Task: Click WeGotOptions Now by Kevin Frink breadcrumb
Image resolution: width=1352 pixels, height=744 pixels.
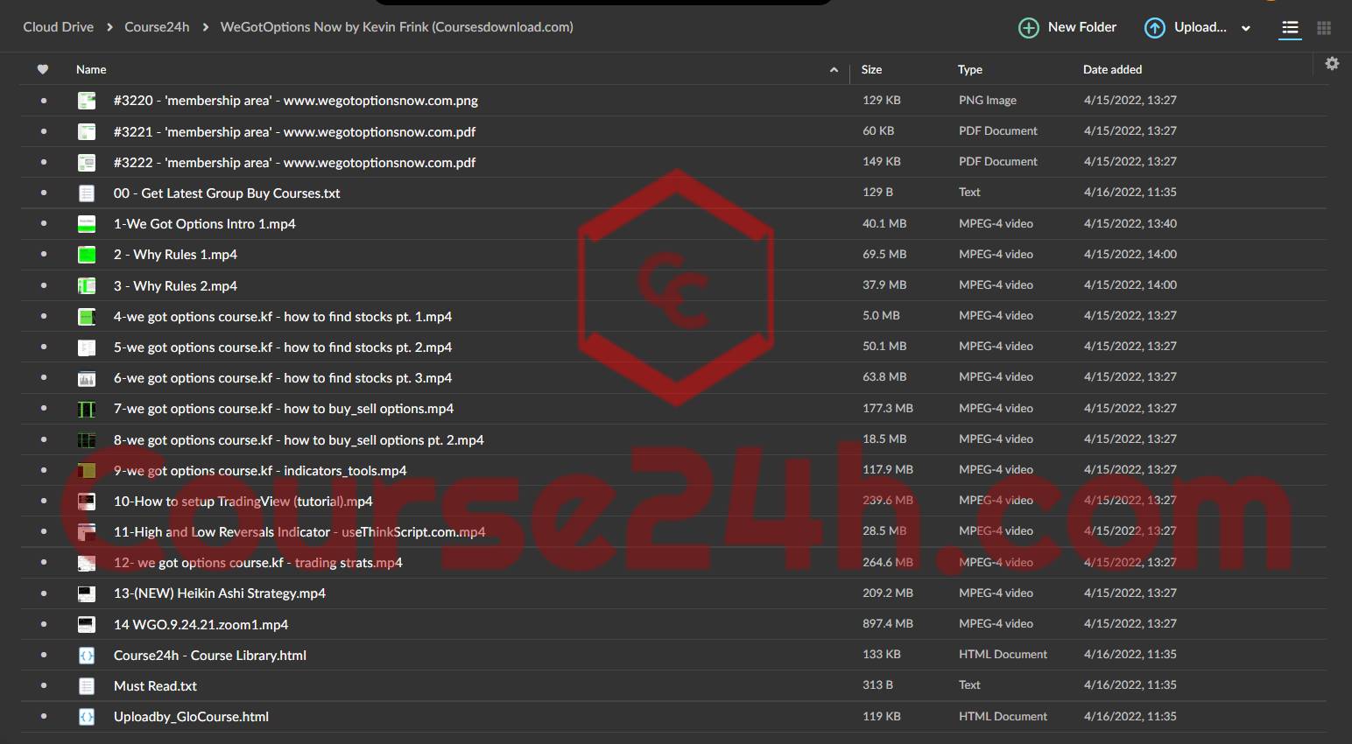Action: [397, 27]
